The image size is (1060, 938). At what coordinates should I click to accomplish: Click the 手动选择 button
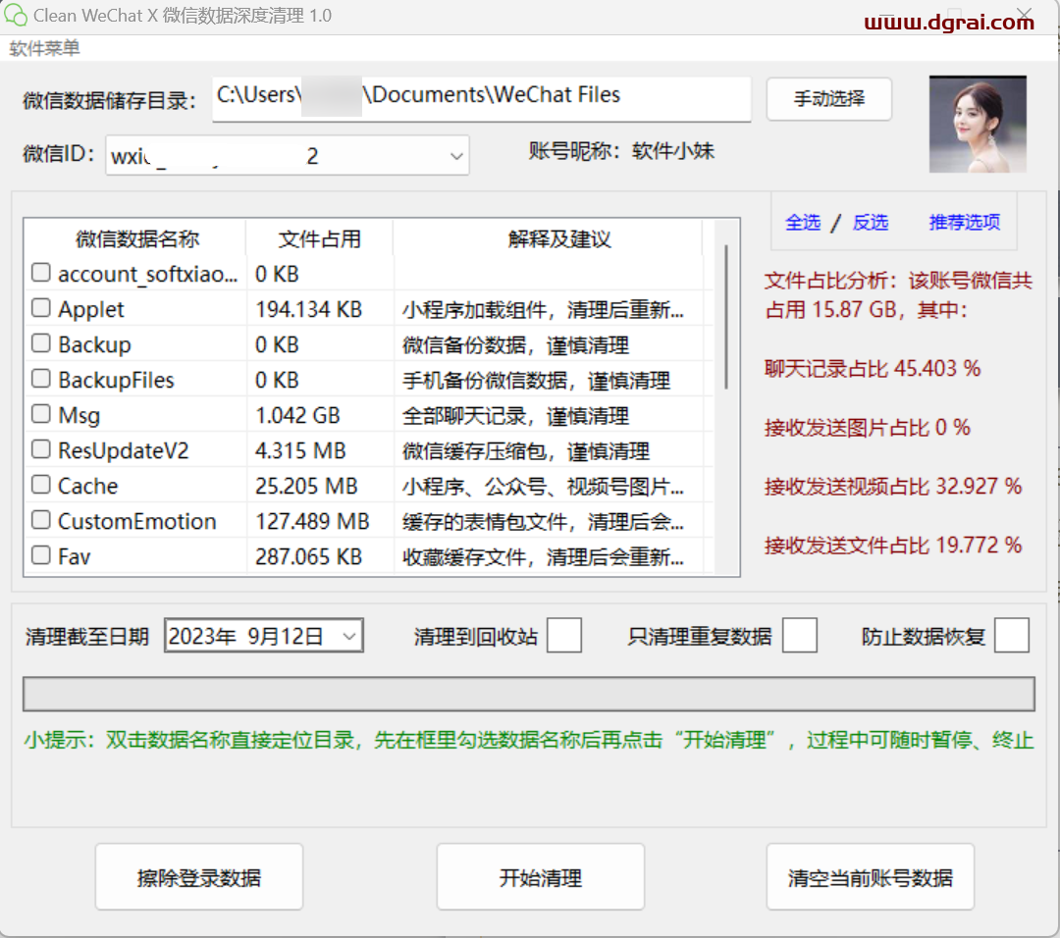tap(828, 99)
